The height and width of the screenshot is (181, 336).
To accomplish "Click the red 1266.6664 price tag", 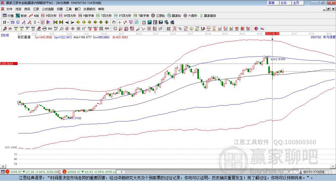I will click(x=9, y=64).
